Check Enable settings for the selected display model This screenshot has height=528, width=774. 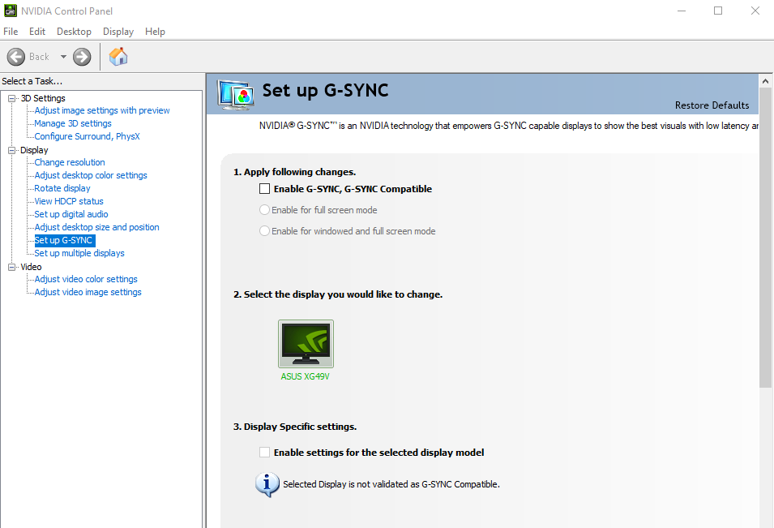click(263, 453)
